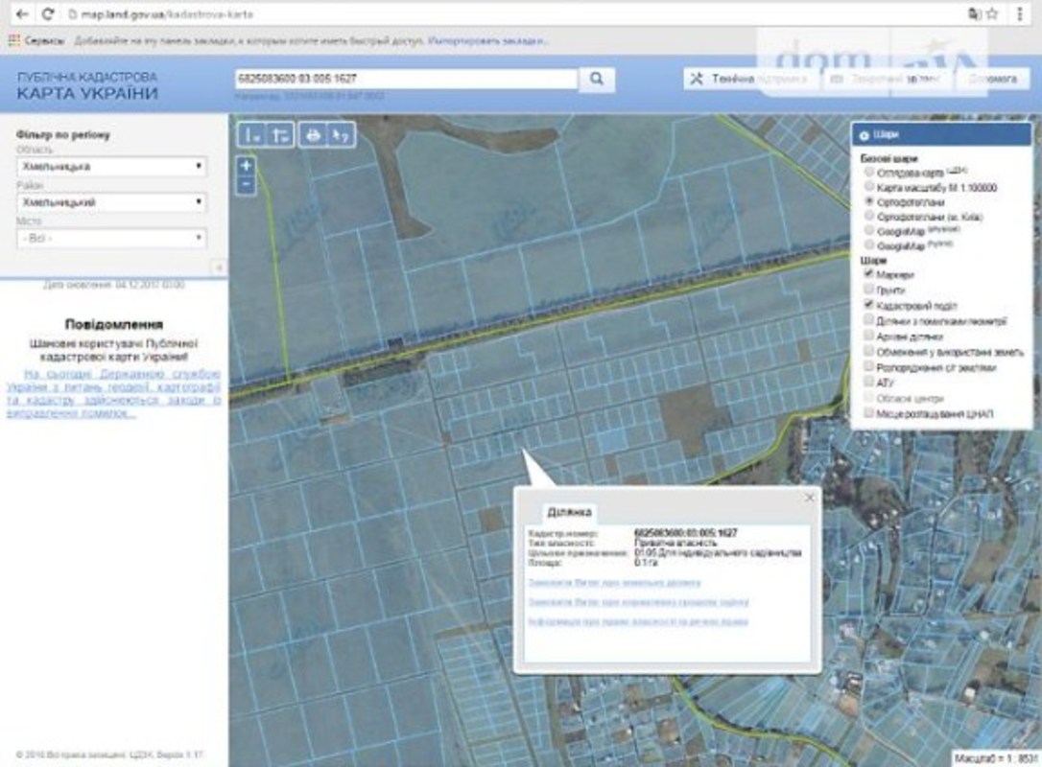Enable the АТУ layer checkbox

(x=869, y=382)
